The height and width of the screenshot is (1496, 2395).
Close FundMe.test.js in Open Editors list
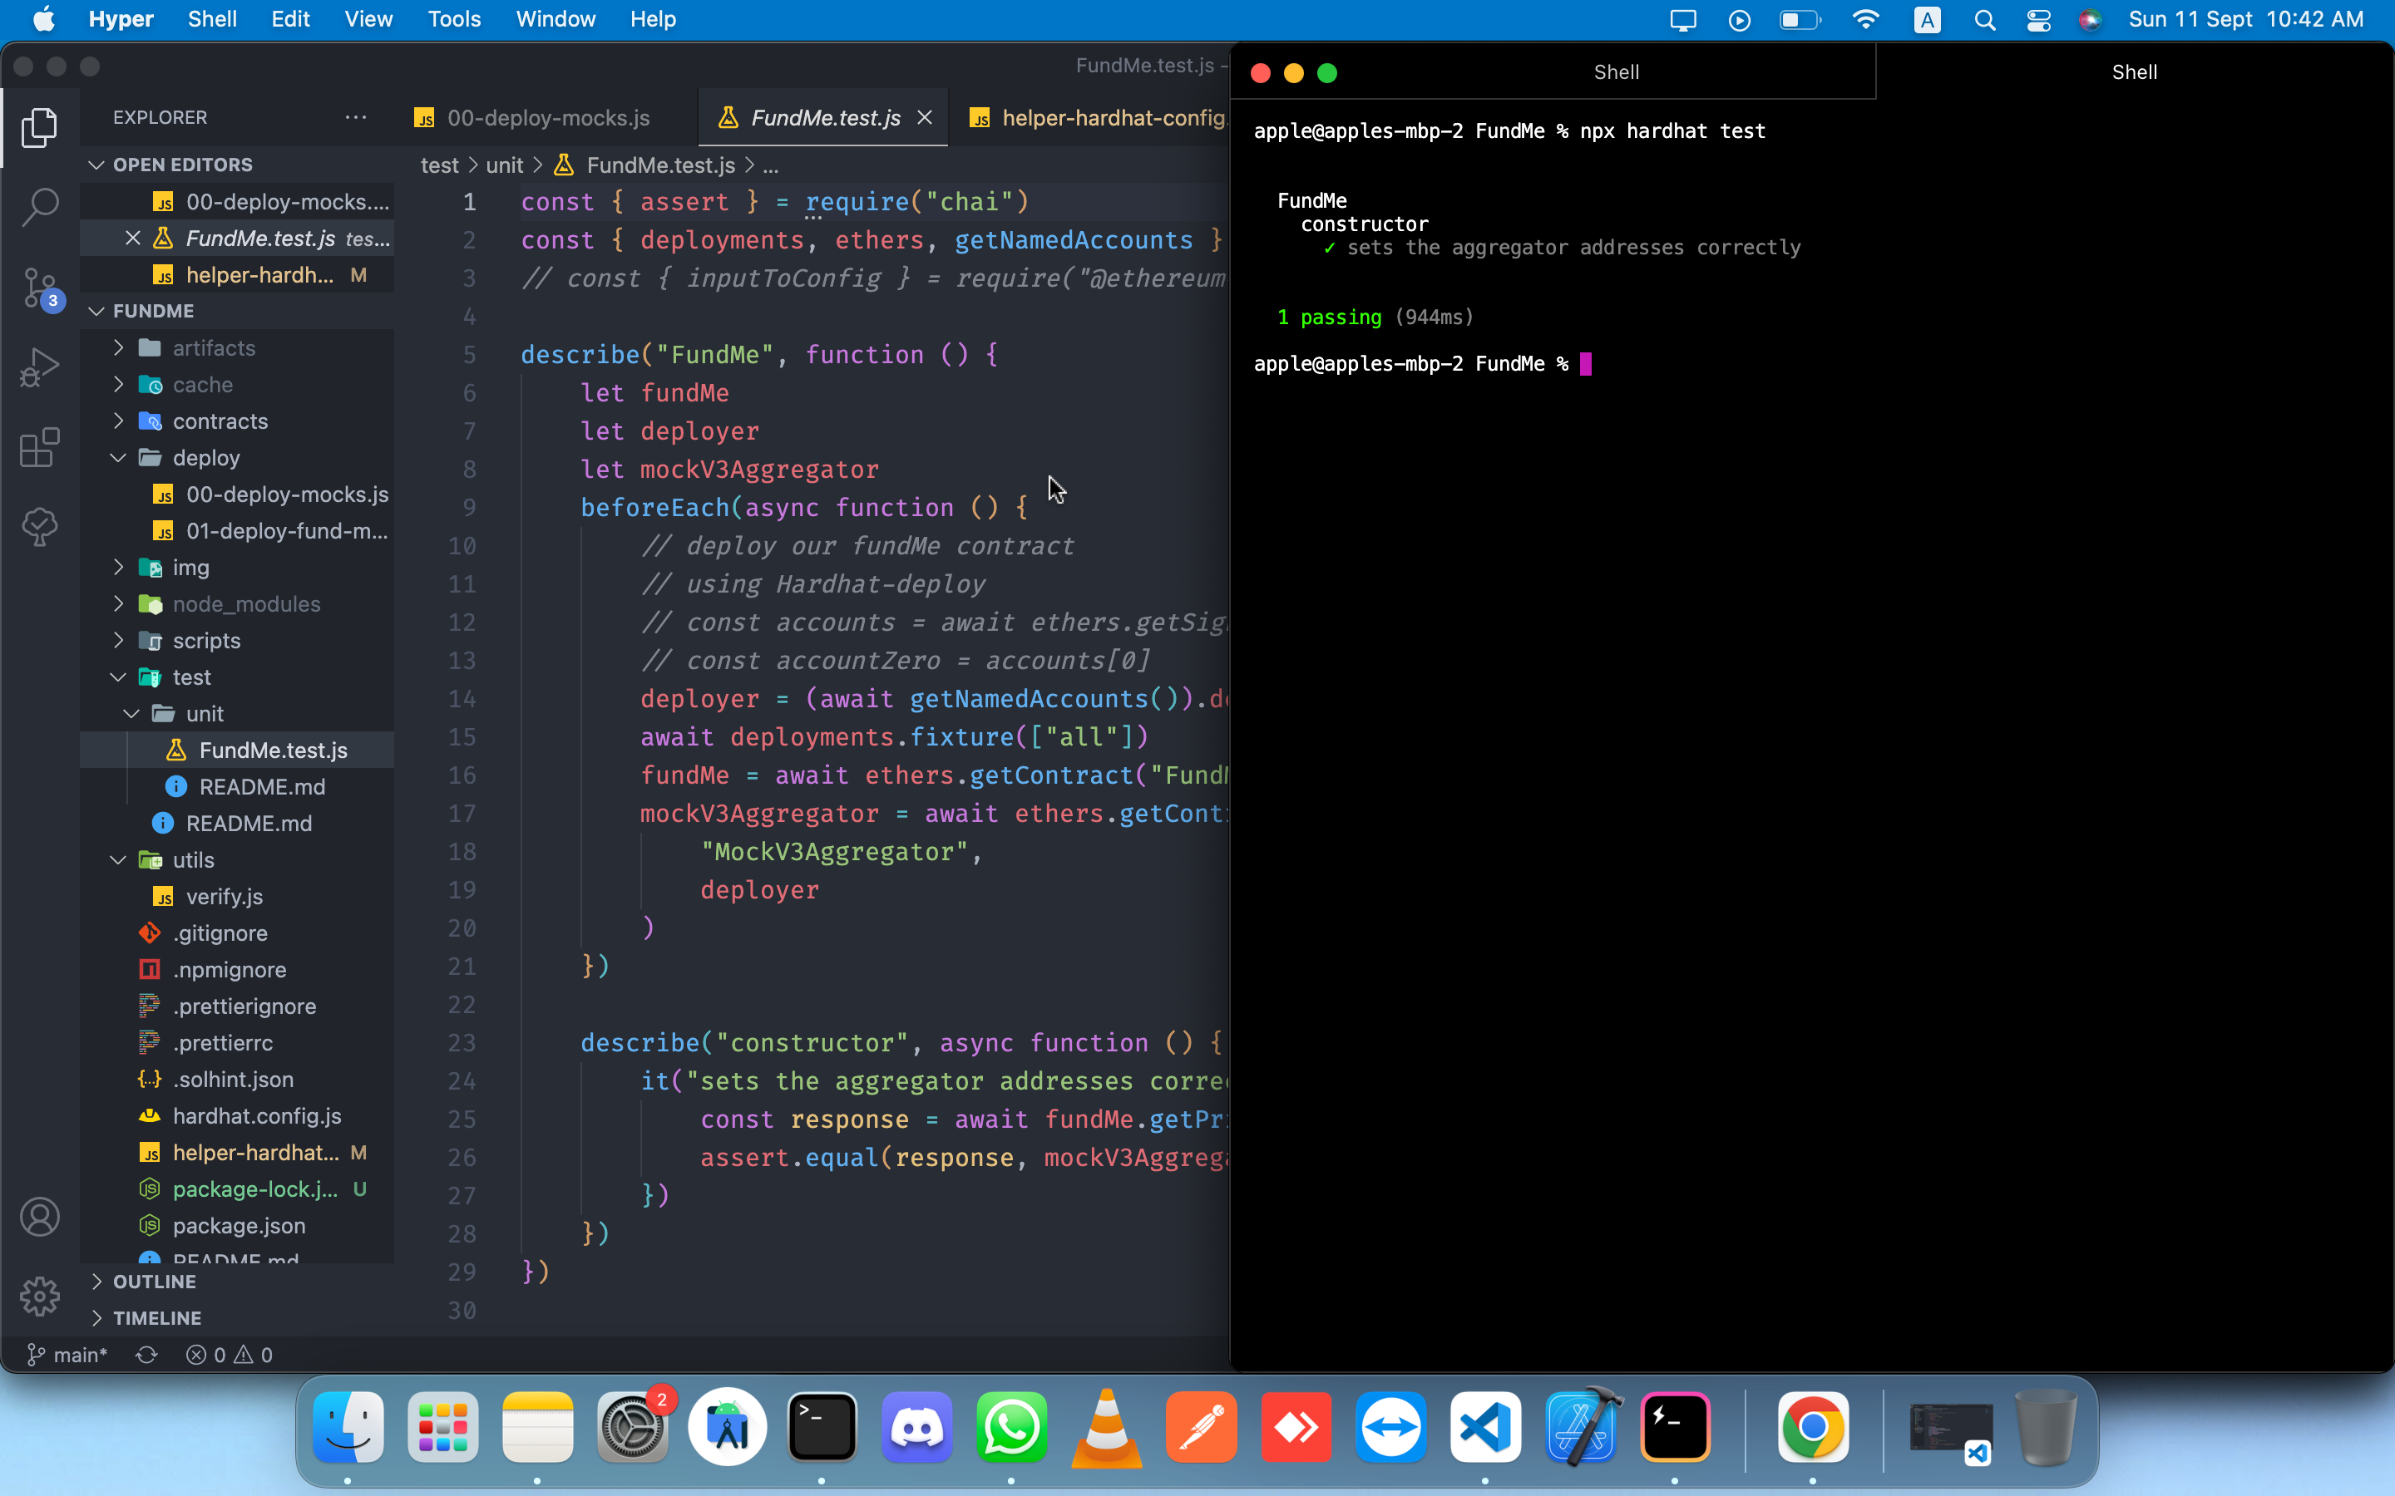132,238
